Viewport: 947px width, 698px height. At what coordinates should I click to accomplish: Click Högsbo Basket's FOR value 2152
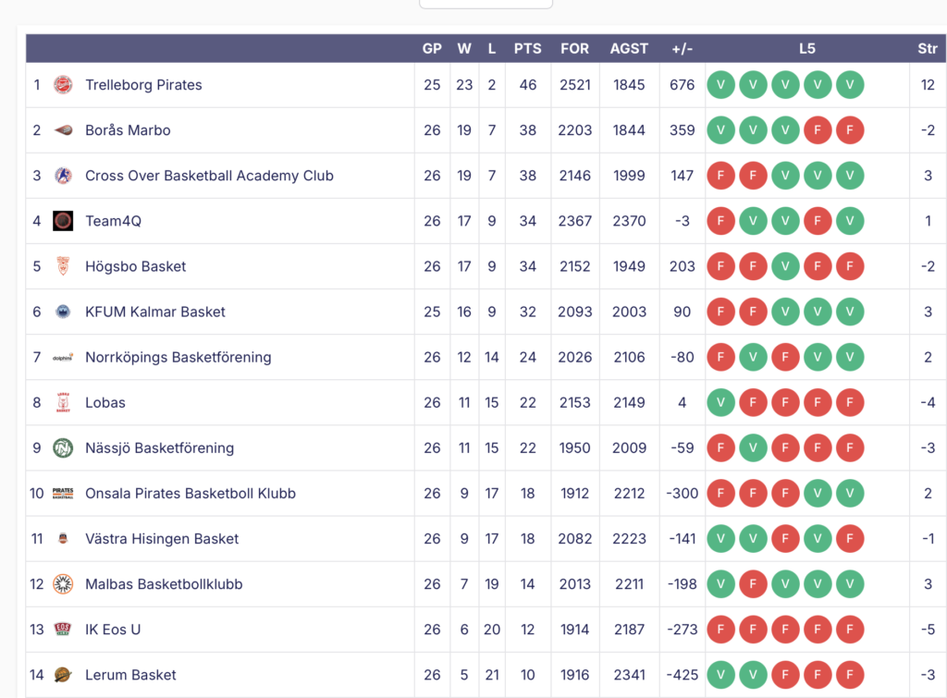click(575, 266)
